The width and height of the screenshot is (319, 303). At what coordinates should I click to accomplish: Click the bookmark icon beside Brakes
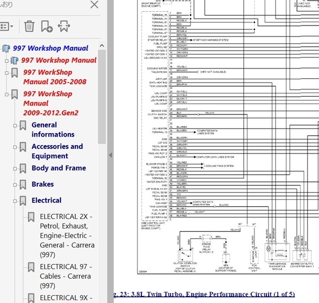23,184
